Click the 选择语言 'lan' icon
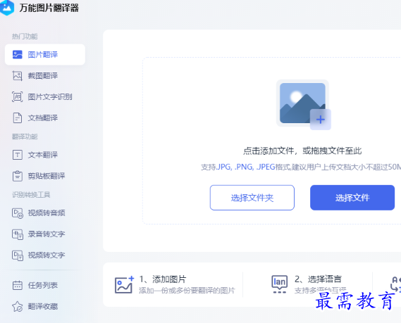Viewport: 401px width, 323px height. click(x=279, y=284)
